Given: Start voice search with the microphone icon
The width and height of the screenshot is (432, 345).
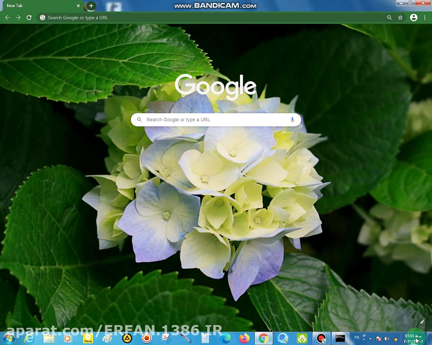Looking at the screenshot, I should [x=292, y=120].
